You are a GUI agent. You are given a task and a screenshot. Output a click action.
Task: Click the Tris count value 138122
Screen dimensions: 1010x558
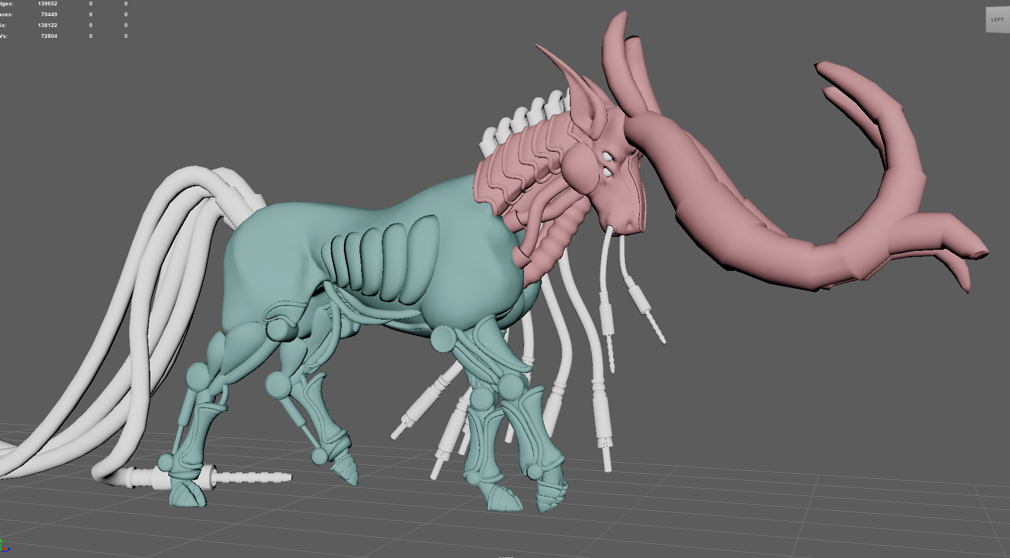(x=48, y=25)
